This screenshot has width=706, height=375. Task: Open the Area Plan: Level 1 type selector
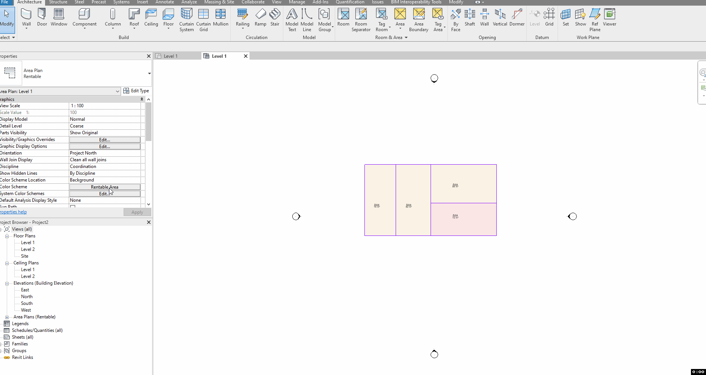(x=116, y=91)
